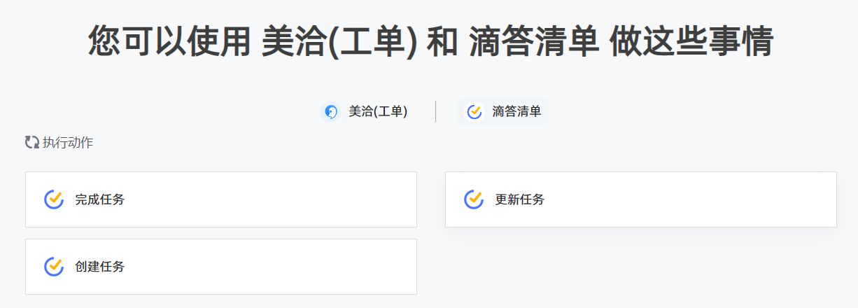Screen dimensions: 858x308
Task: Click the TickTick icon on 更新任务 card
Action: [474, 199]
